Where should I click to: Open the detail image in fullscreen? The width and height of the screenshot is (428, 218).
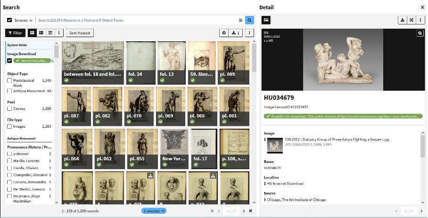pyautogui.click(x=411, y=20)
